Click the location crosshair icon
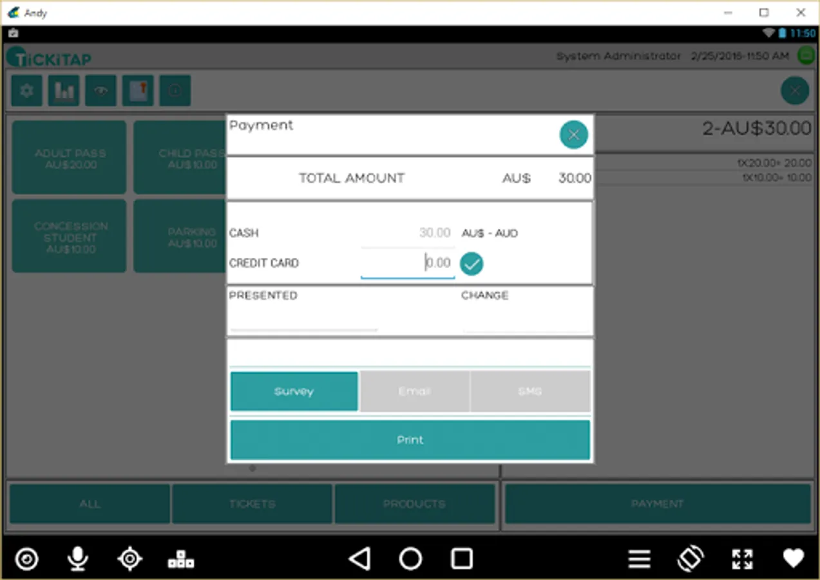Image resolution: width=820 pixels, height=580 pixels. coord(129,559)
